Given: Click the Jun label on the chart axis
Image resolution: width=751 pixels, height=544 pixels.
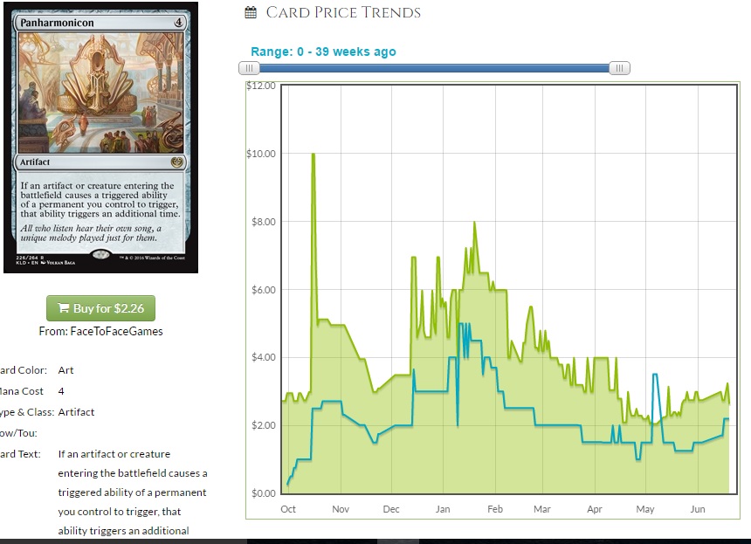Looking at the screenshot, I should click(x=698, y=509).
